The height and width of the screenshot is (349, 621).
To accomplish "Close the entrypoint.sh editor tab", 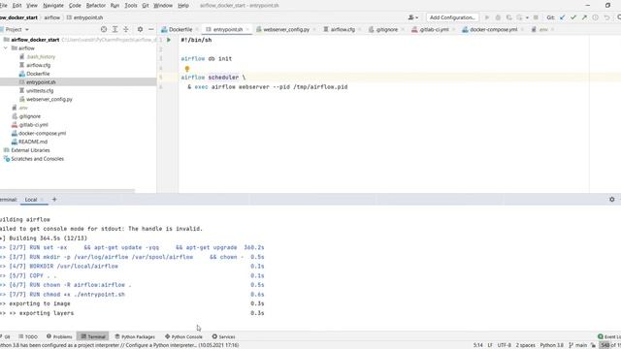I will (x=247, y=30).
